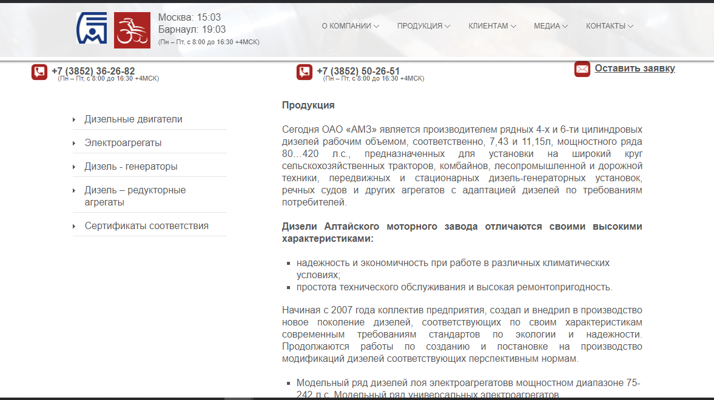714x400 pixels.
Task: Click paragraph starting Начиная с 2007 года
Action: (x=462, y=335)
